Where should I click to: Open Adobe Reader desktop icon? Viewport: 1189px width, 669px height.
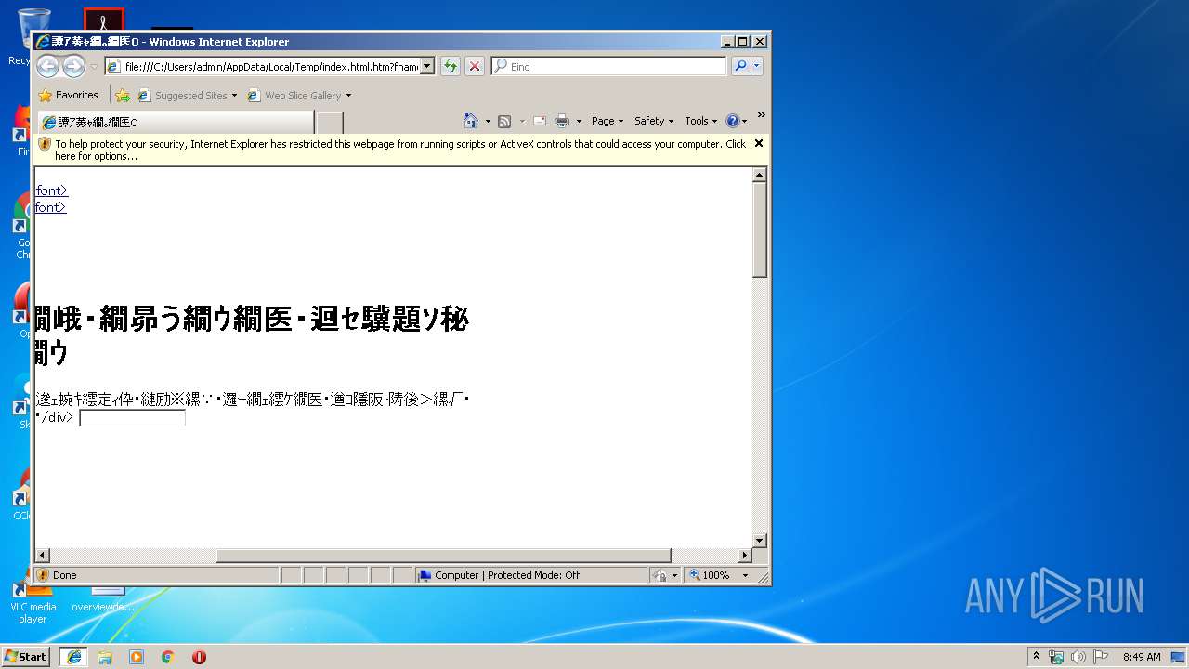pos(103,19)
